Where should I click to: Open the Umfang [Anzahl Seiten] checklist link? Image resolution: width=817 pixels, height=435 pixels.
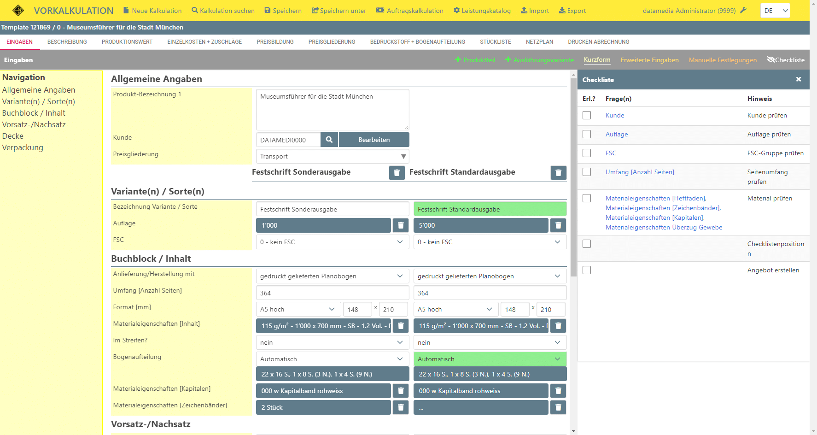pos(640,172)
